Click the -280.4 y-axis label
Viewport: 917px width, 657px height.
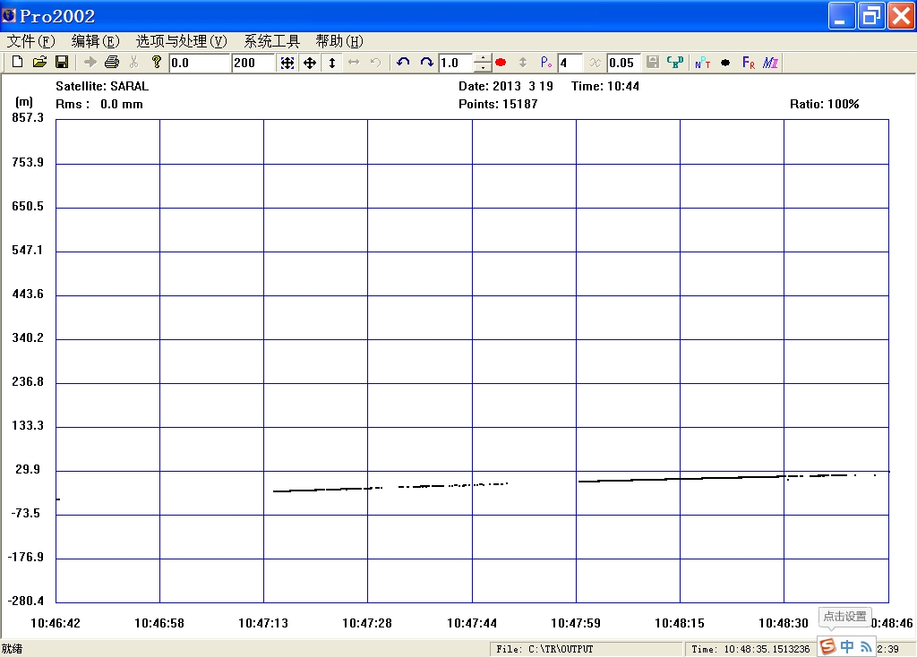pos(26,601)
